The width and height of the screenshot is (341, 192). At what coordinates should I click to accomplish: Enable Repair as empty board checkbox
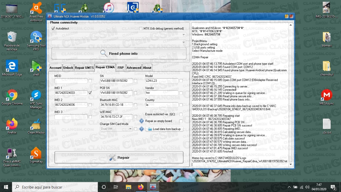tap(181, 121)
